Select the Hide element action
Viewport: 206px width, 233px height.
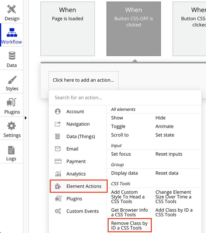[160, 118]
